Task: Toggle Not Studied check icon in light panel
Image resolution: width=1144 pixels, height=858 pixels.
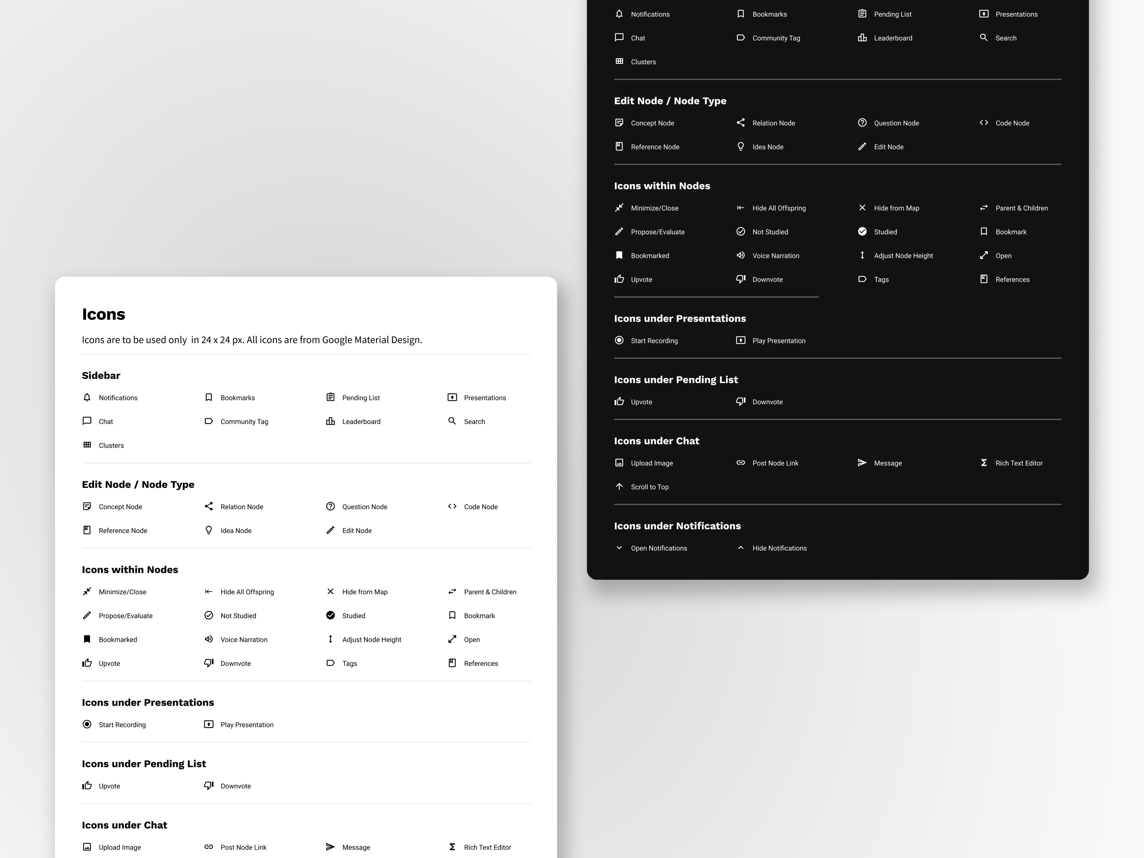Action: tap(208, 615)
